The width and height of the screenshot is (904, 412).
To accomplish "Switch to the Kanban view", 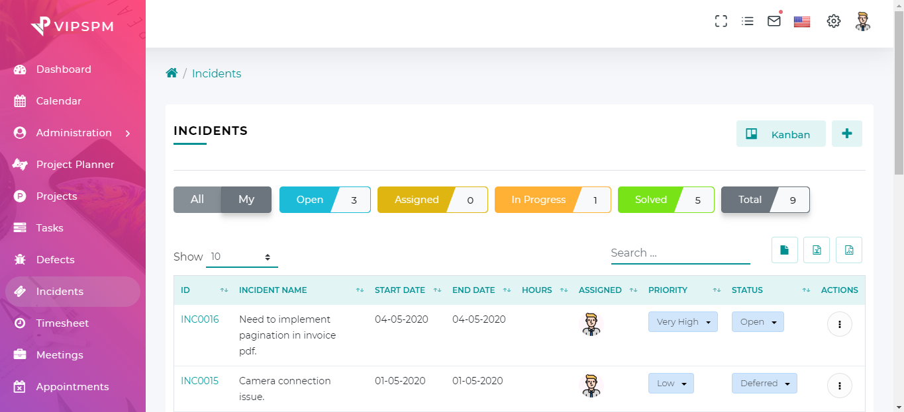I will pyautogui.click(x=781, y=134).
